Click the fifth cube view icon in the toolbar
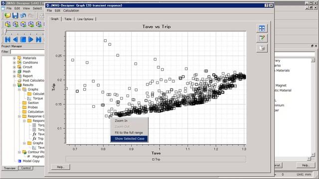Screen dimensions: 319x179 click(39, 24)
